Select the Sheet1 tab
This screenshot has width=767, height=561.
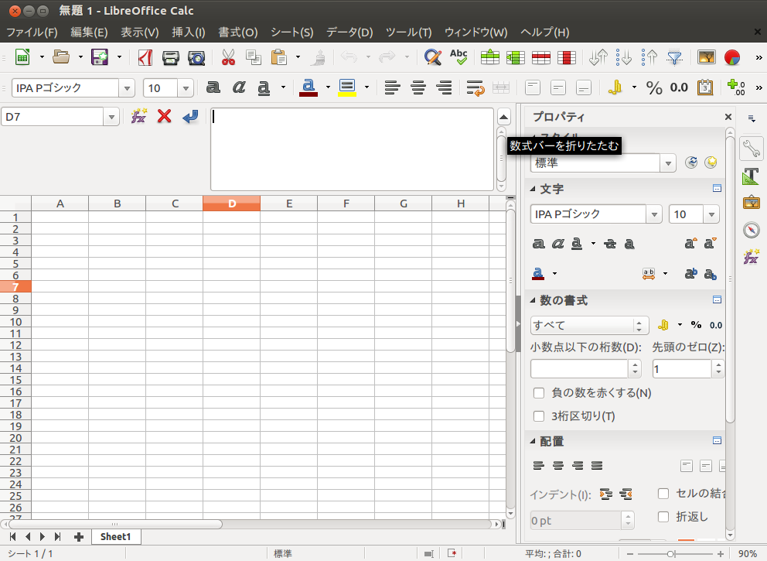click(x=115, y=536)
